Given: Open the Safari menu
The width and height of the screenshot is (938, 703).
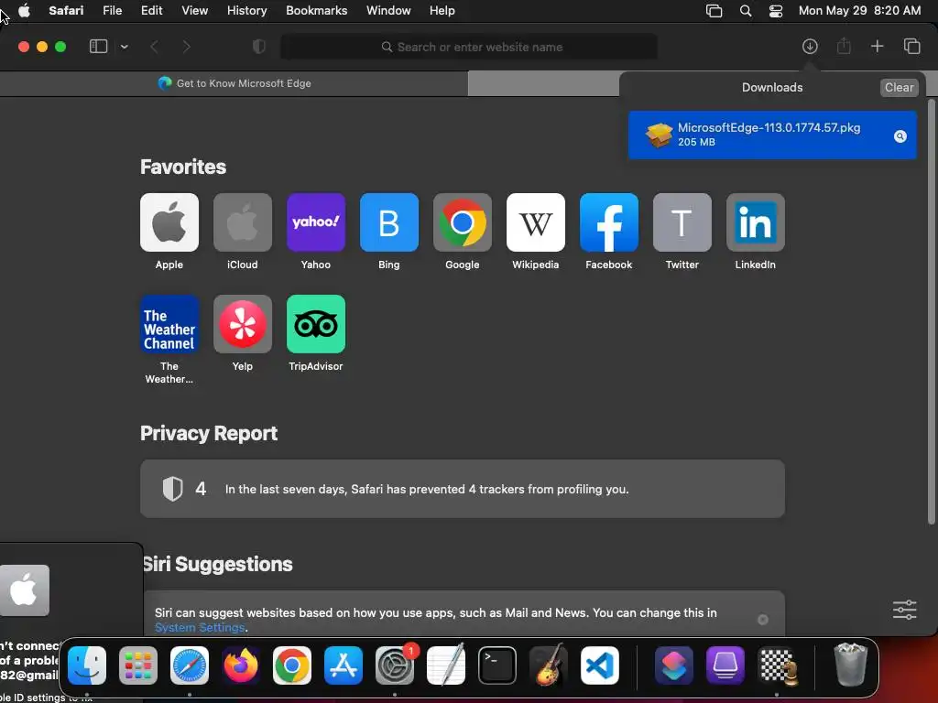Looking at the screenshot, I should [x=66, y=11].
